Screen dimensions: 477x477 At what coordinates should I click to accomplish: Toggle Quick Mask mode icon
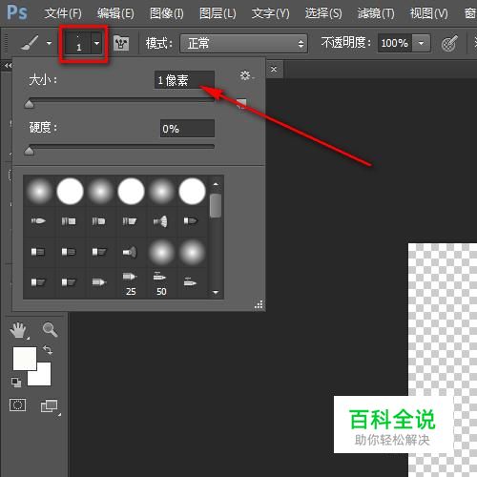[x=18, y=405]
